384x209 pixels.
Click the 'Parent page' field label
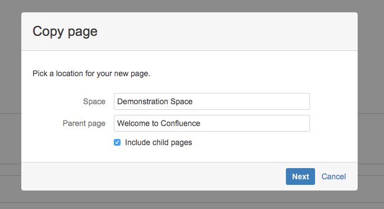click(x=84, y=123)
